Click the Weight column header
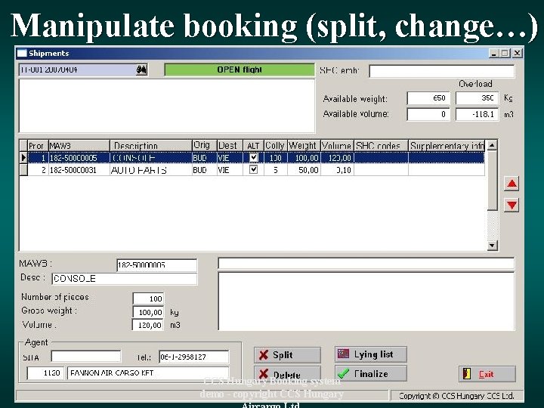Screen dimensions: 544x408 tap(304, 145)
